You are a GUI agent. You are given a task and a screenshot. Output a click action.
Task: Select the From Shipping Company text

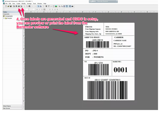(93, 29)
